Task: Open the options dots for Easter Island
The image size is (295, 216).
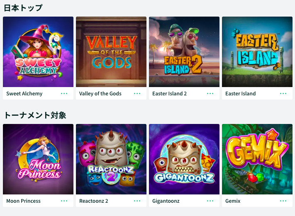Action: [x=283, y=93]
